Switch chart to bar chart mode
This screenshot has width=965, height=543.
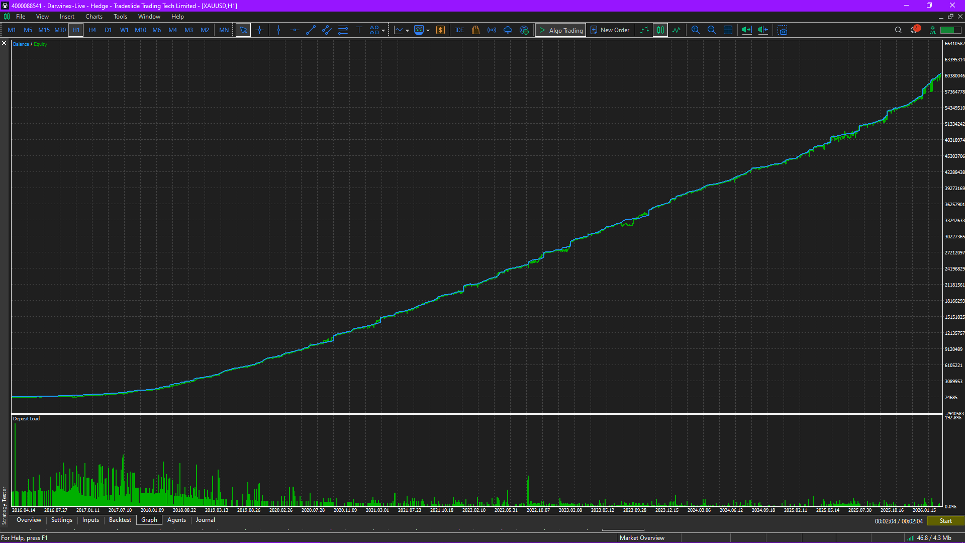pyautogui.click(x=644, y=30)
